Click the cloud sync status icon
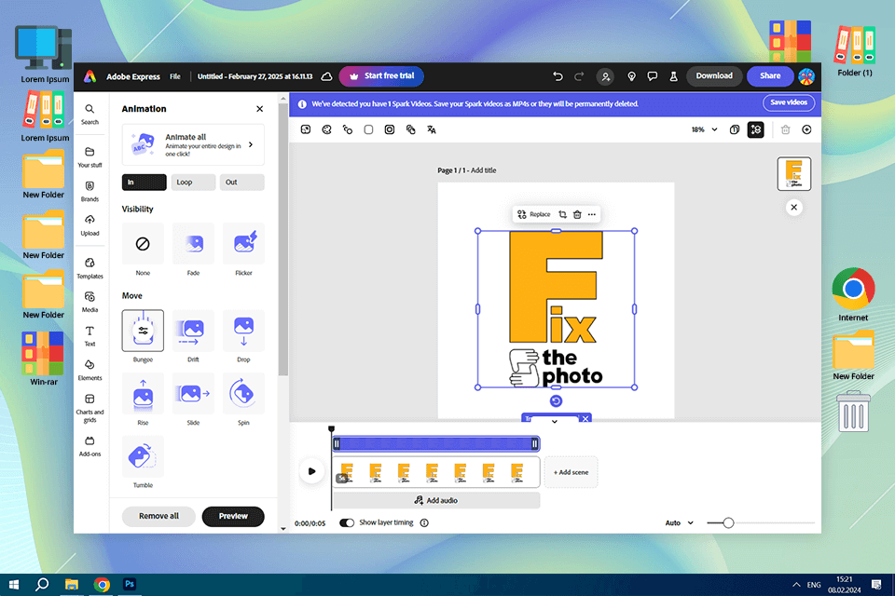This screenshot has height=596, width=895. [x=326, y=76]
